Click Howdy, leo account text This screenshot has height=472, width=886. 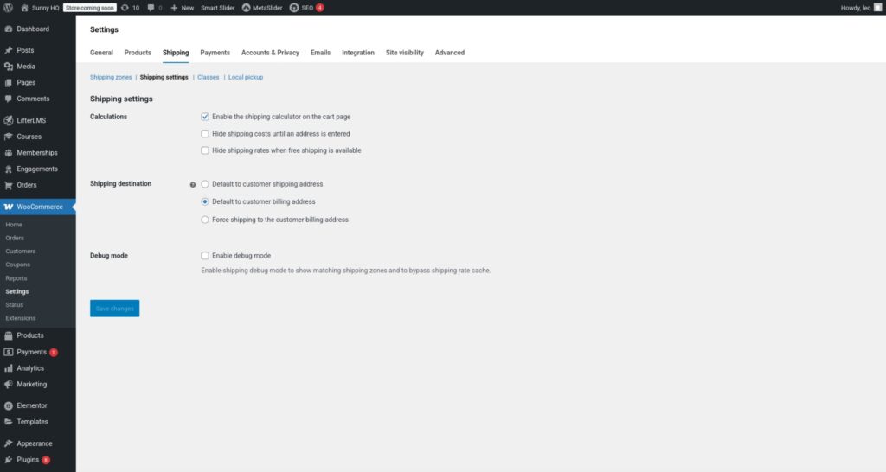pyautogui.click(x=856, y=8)
